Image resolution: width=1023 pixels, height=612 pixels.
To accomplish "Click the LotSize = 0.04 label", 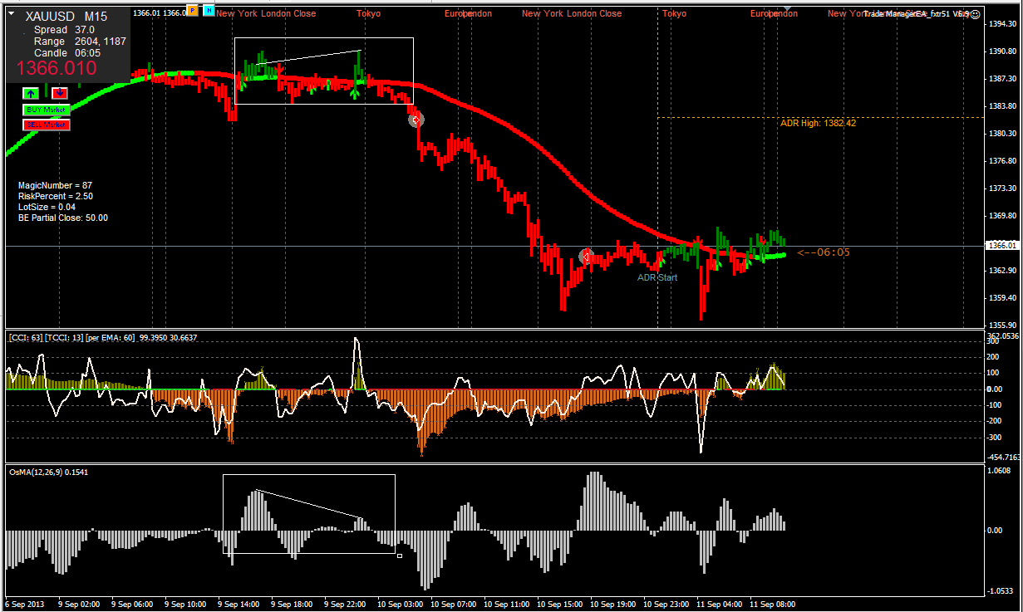I will [47, 207].
